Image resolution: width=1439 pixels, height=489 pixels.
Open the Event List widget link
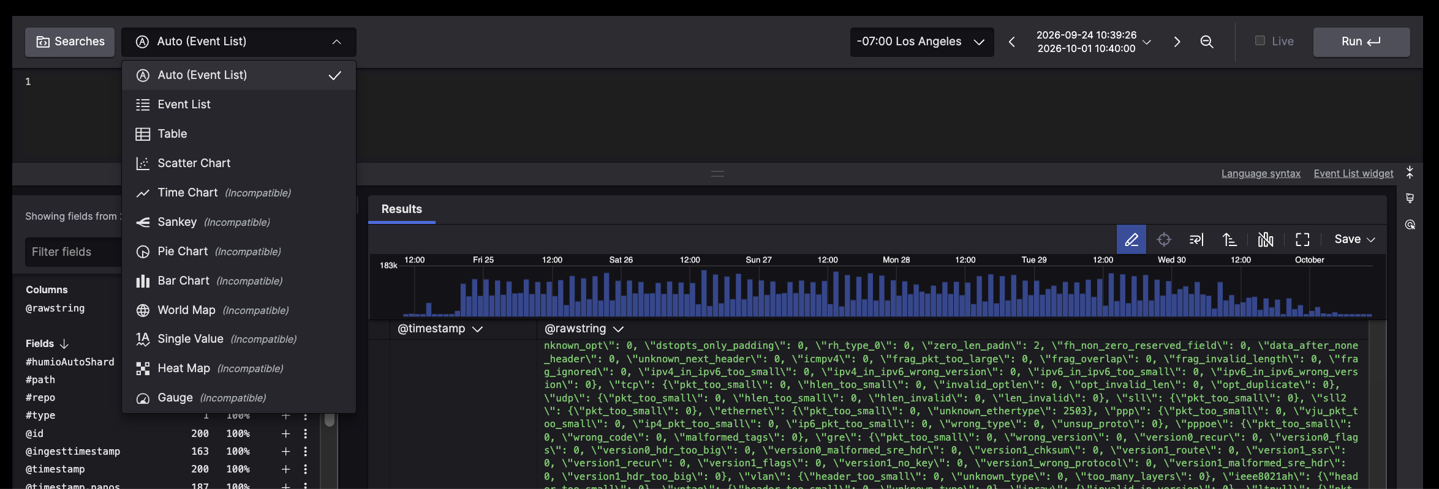[1353, 173]
